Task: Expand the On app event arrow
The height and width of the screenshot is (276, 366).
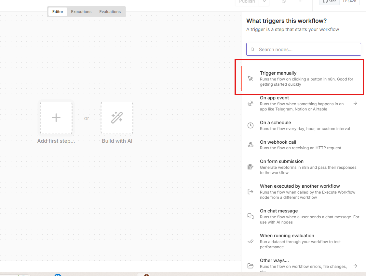Action: pyautogui.click(x=355, y=103)
